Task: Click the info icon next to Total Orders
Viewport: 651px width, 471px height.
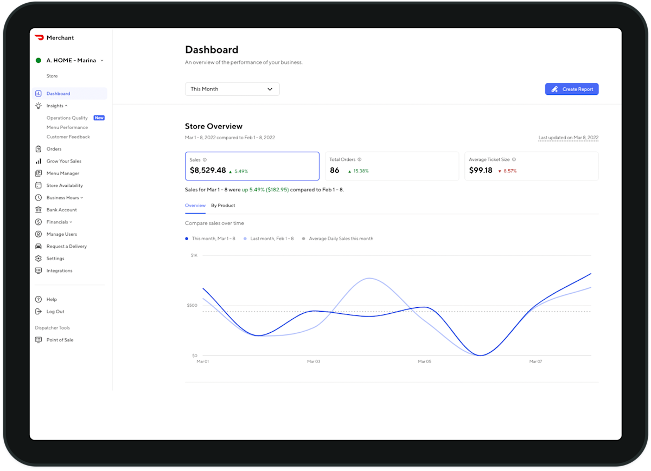Action: point(359,159)
